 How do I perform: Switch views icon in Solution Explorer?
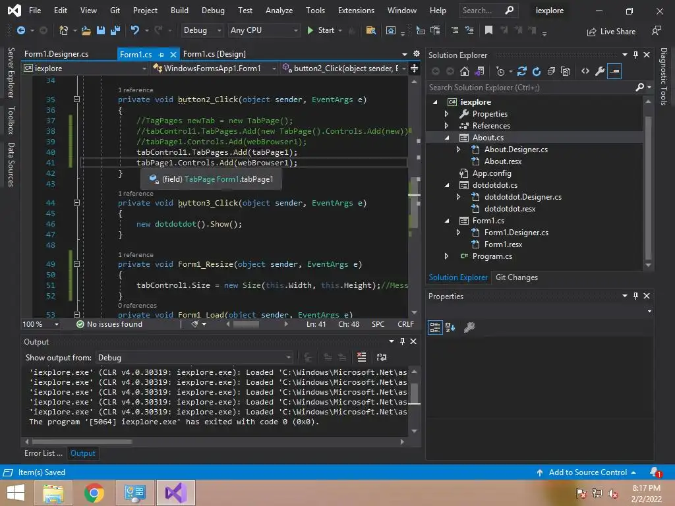479,71
